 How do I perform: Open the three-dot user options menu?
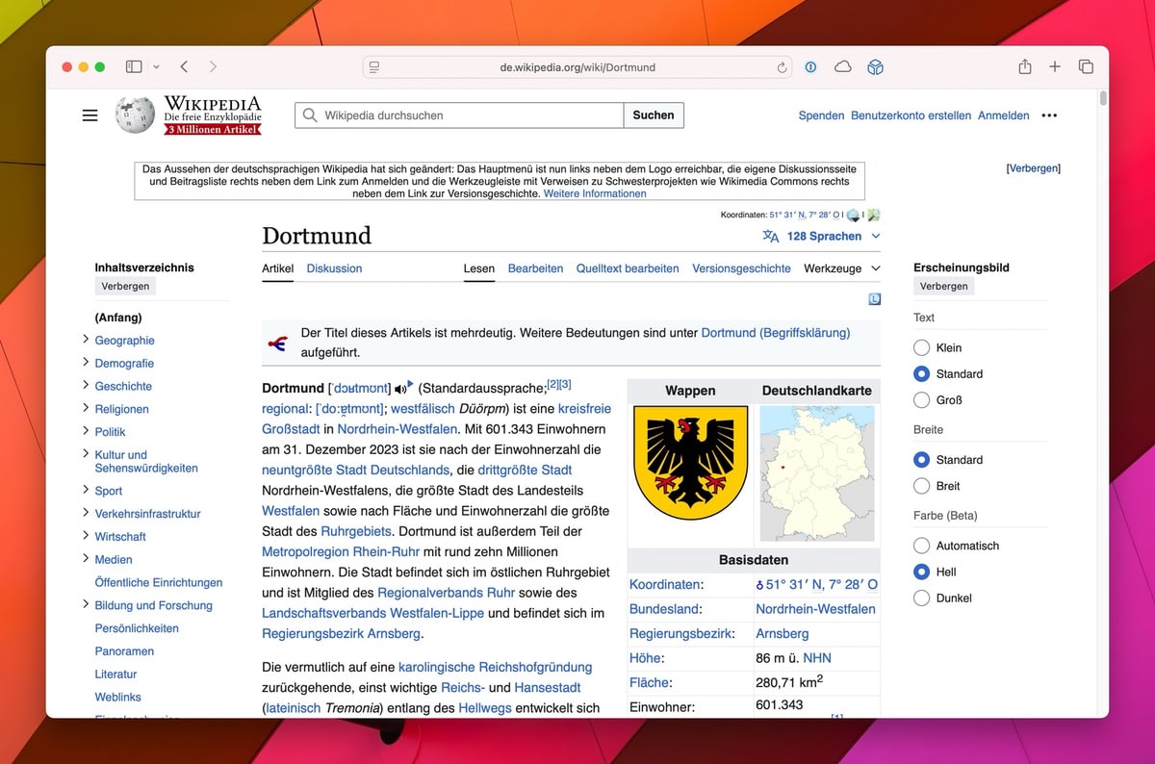[1049, 115]
